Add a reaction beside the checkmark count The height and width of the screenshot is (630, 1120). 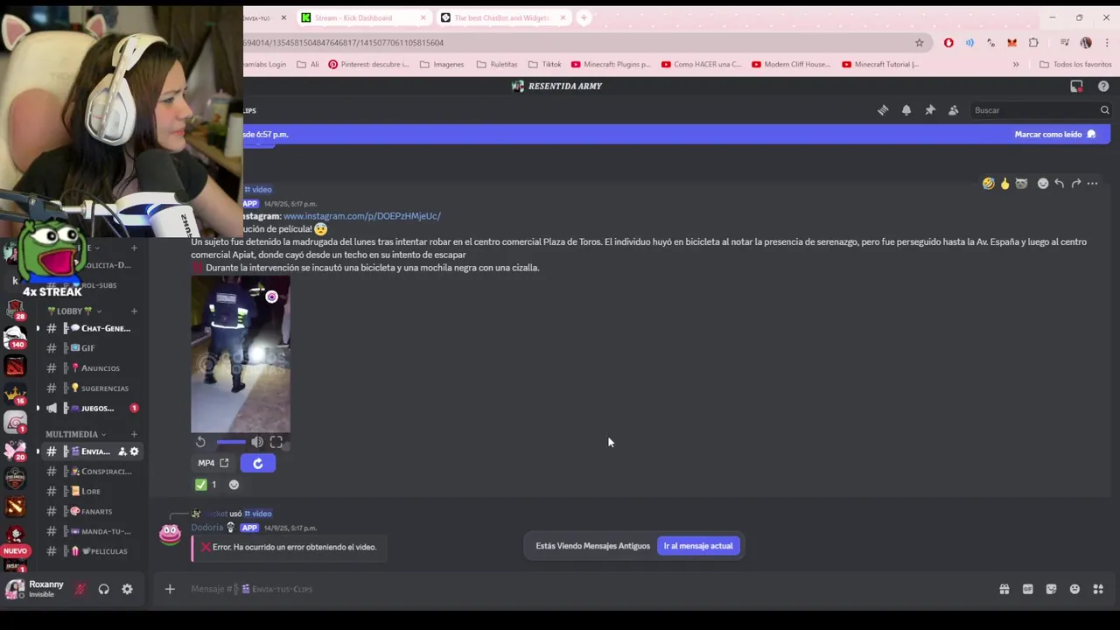pyautogui.click(x=234, y=485)
